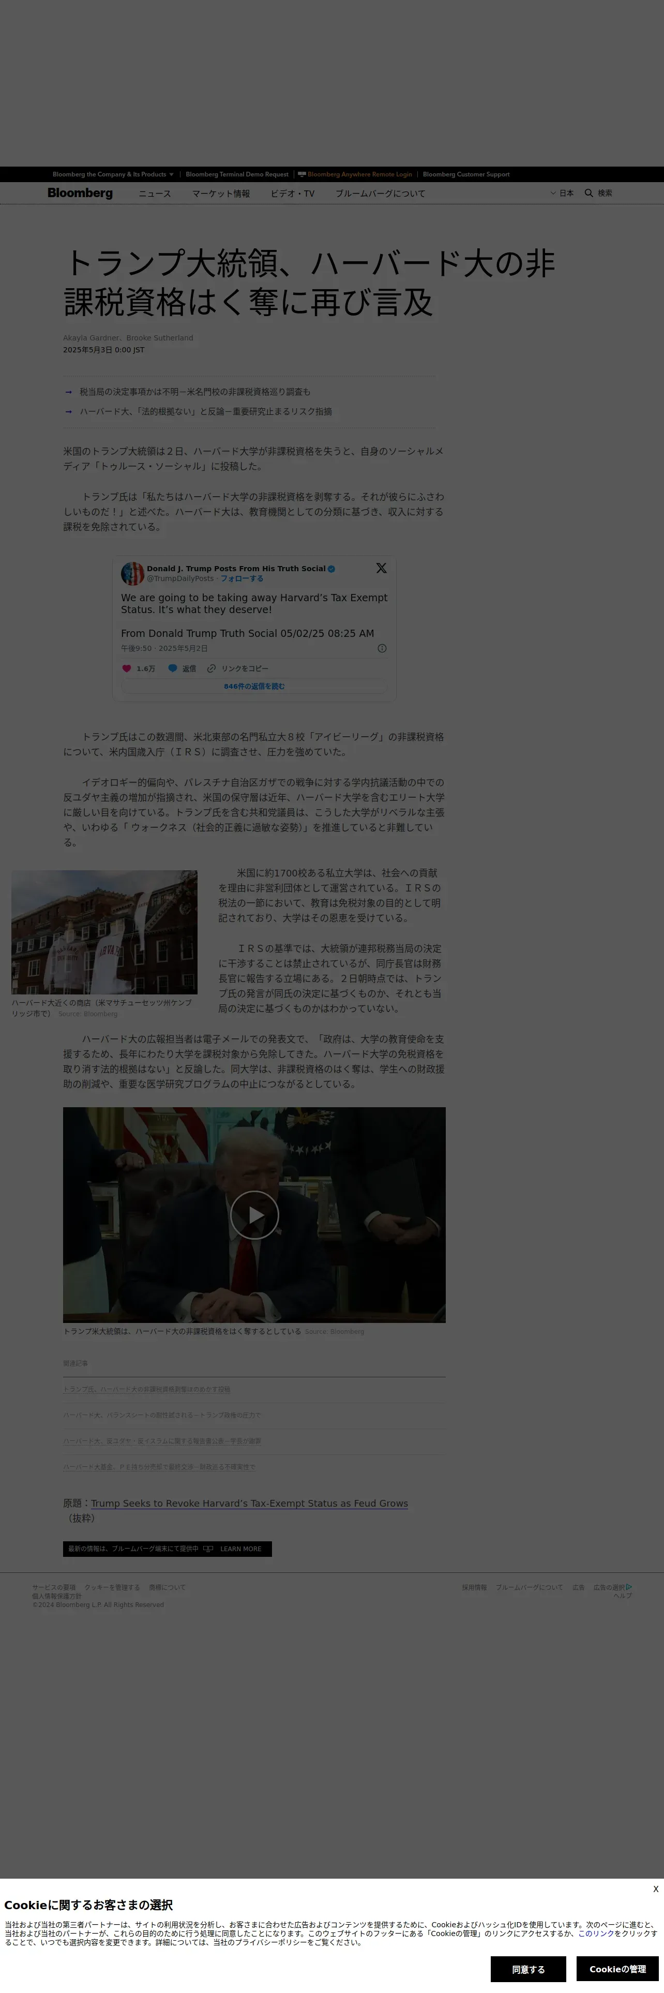Click サービスの要項 footer link
Screen dimensions: 664x1993
54,1587
